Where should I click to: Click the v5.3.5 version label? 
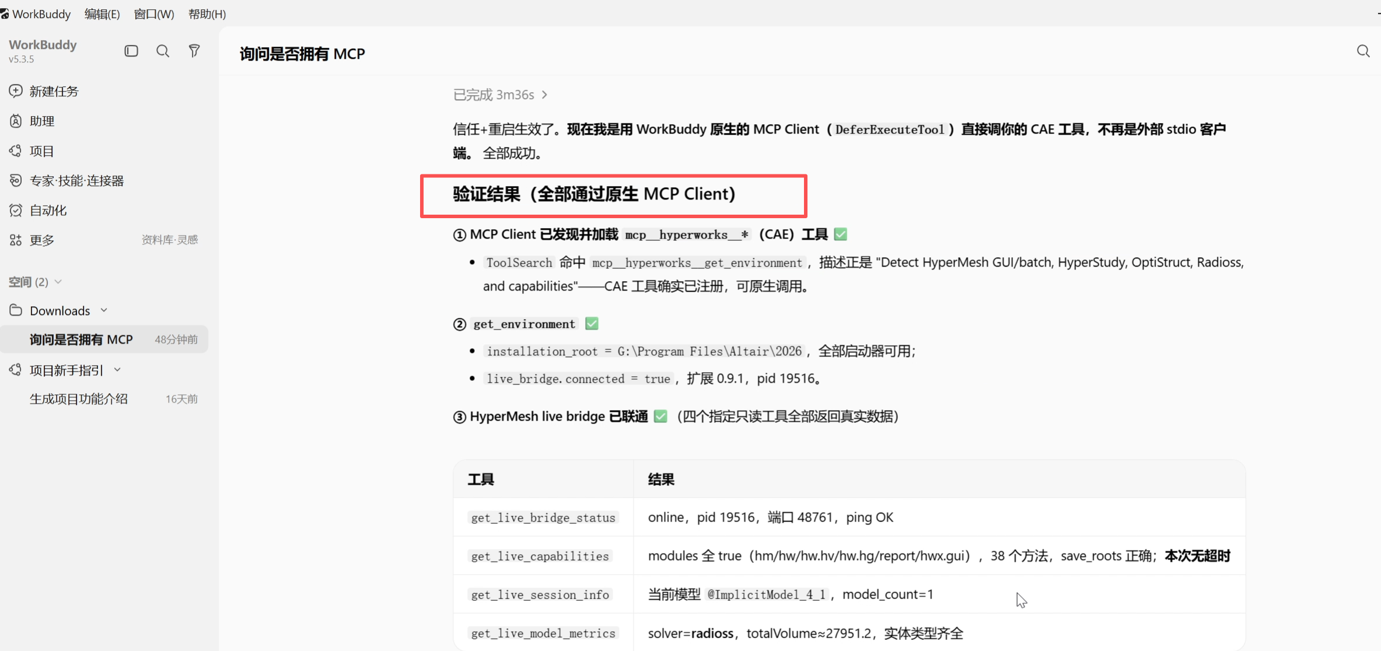click(22, 59)
